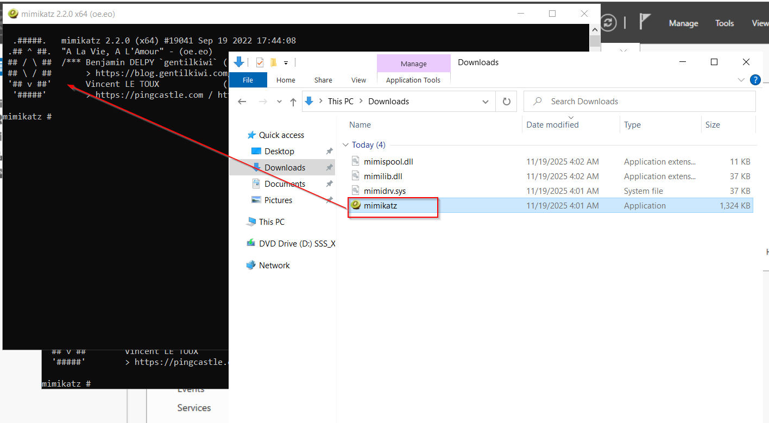Switch to the Share ribbon tab
This screenshot has height=423, width=769.
pyautogui.click(x=323, y=80)
